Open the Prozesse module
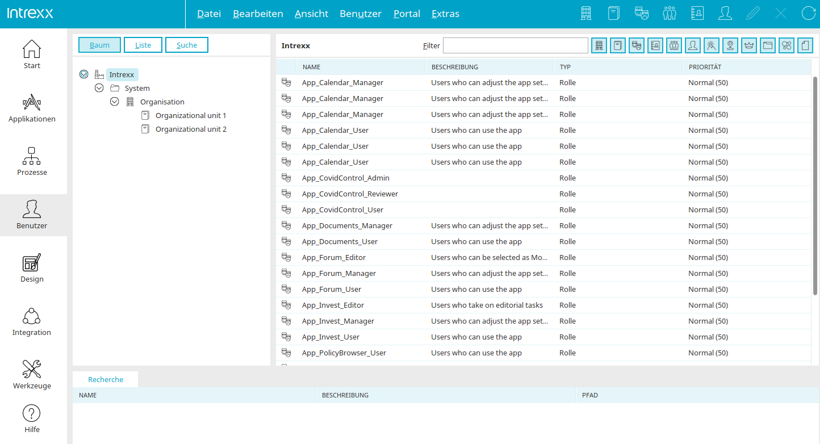The image size is (820, 444). click(x=32, y=161)
